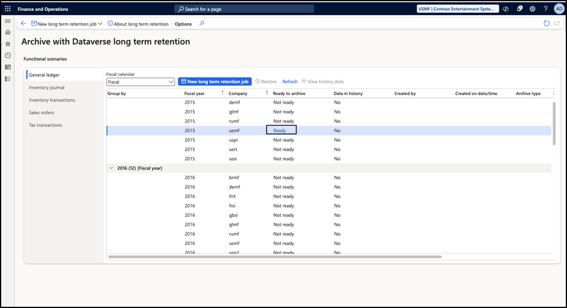The image size is (567, 308).
Task: Open Favorites star in left sidebar
Action: (8, 44)
